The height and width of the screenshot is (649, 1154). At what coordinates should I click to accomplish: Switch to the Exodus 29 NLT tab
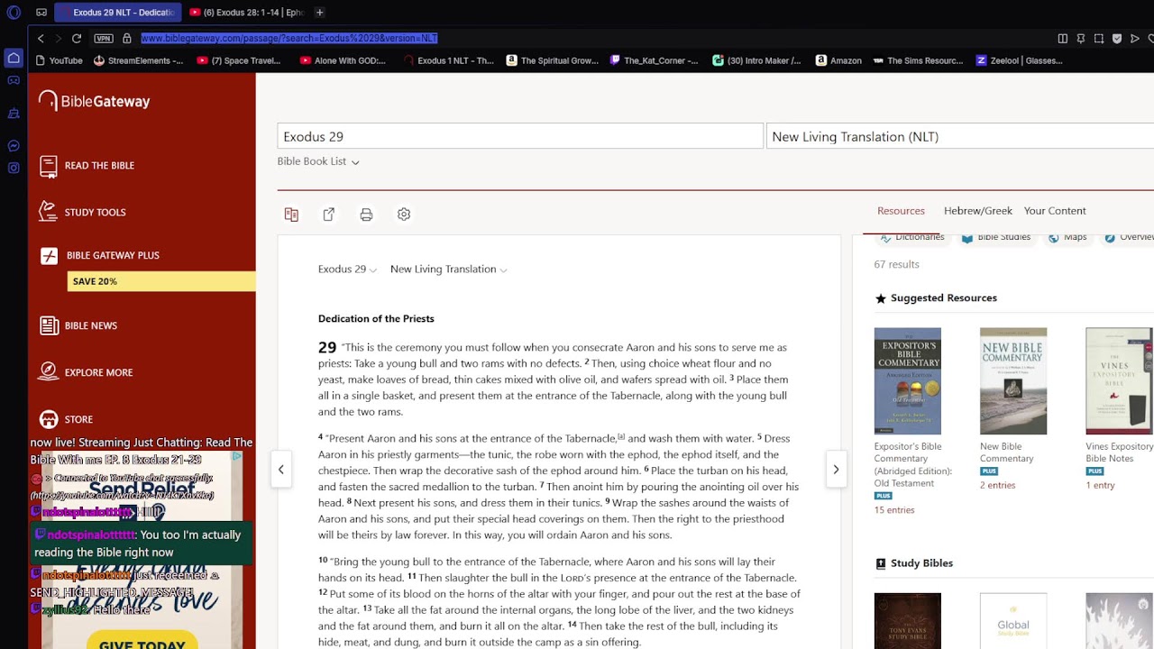[x=118, y=13]
